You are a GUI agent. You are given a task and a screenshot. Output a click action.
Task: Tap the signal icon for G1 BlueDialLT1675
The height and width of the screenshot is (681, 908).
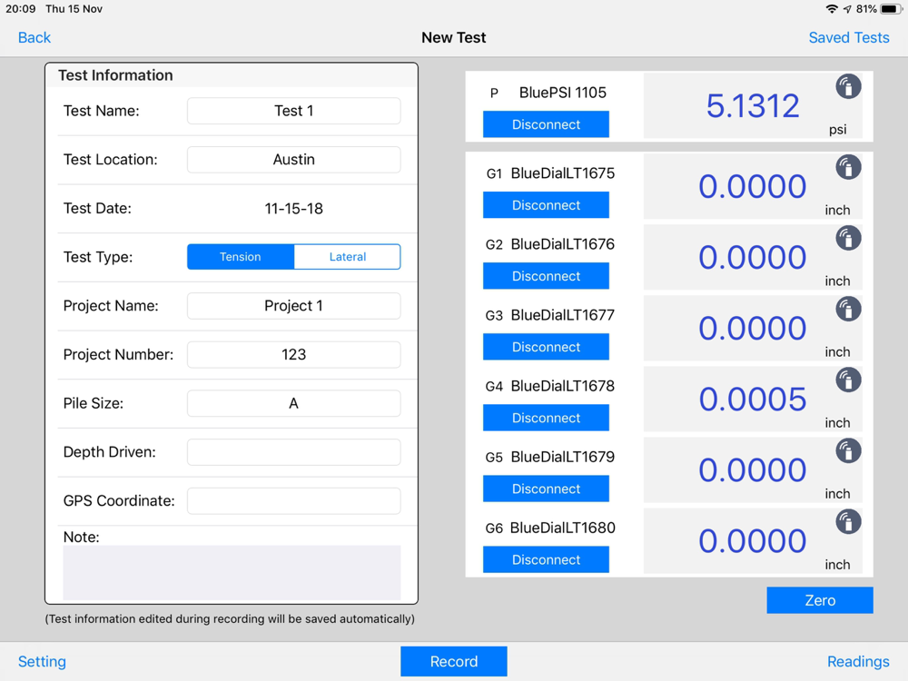848,167
